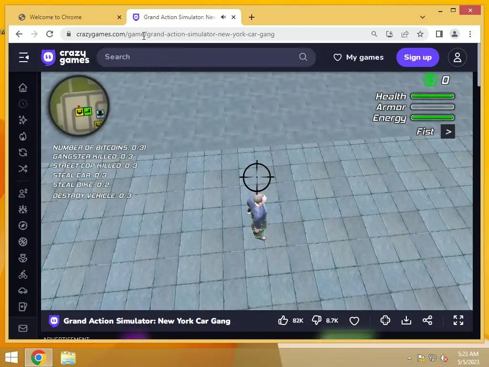Image resolution: width=489 pixels, height=367 pixels.
Task: Open Card games sidebar icon
Action: coord(23,307)
